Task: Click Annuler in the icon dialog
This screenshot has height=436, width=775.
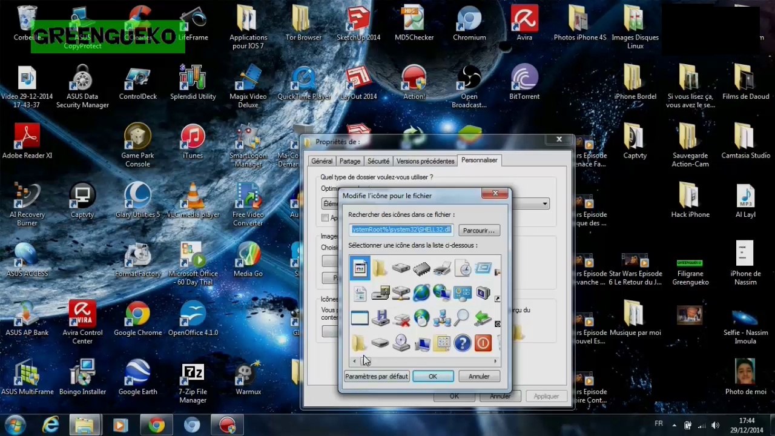Action: point(479,376)
